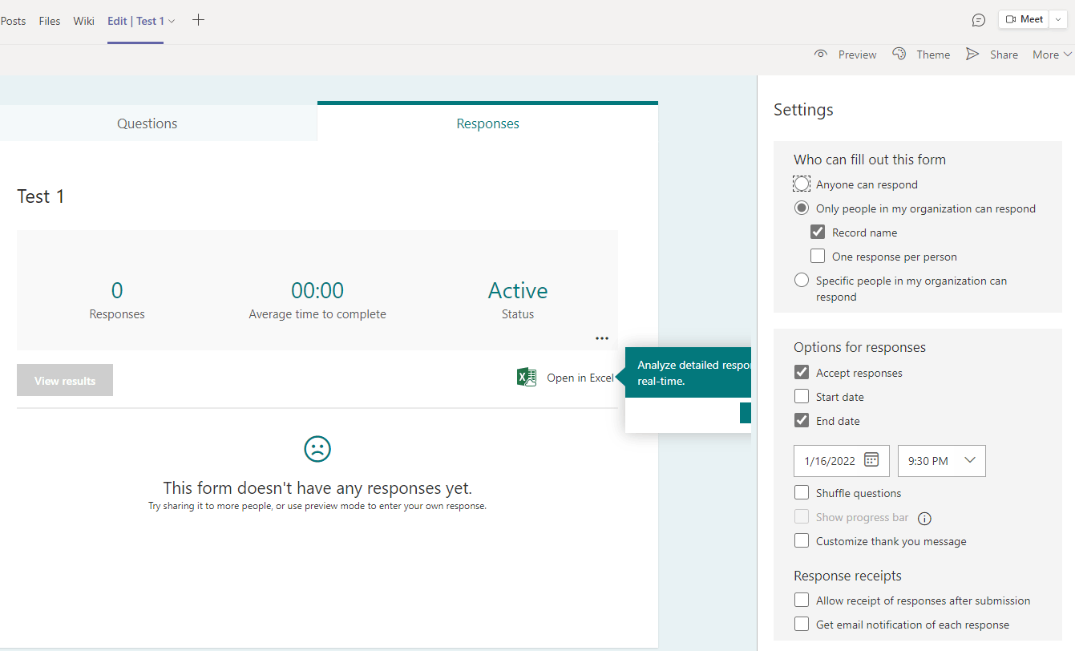The image size is (1075, 651).
Task: Check Customize thank you message
Action: 802,541
